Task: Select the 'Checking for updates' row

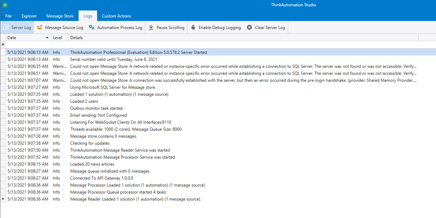Action: [x=218, y=143]
